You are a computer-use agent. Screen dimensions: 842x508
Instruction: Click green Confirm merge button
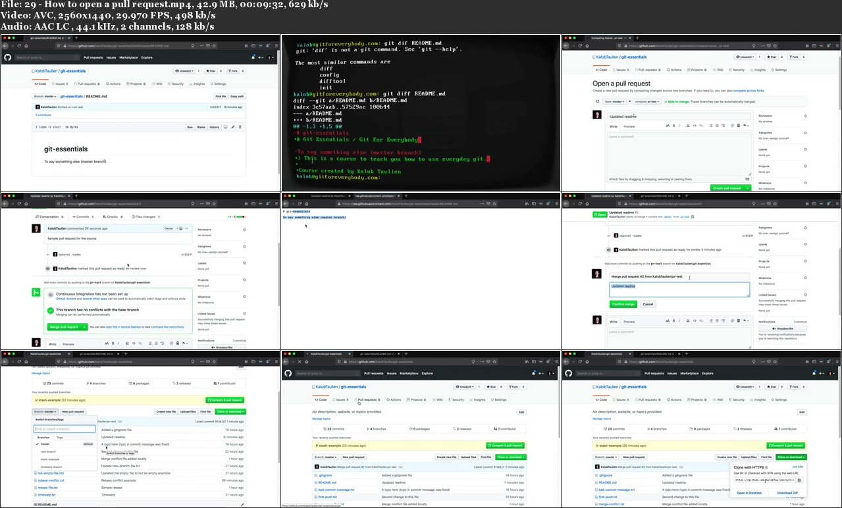[623, 304]
